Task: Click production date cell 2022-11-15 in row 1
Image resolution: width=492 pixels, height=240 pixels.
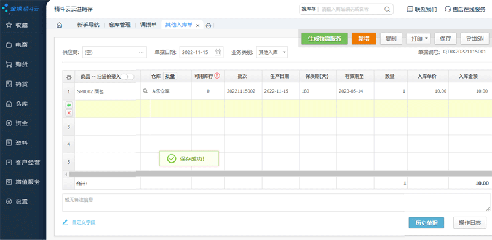Action: [x=280, y=91]
